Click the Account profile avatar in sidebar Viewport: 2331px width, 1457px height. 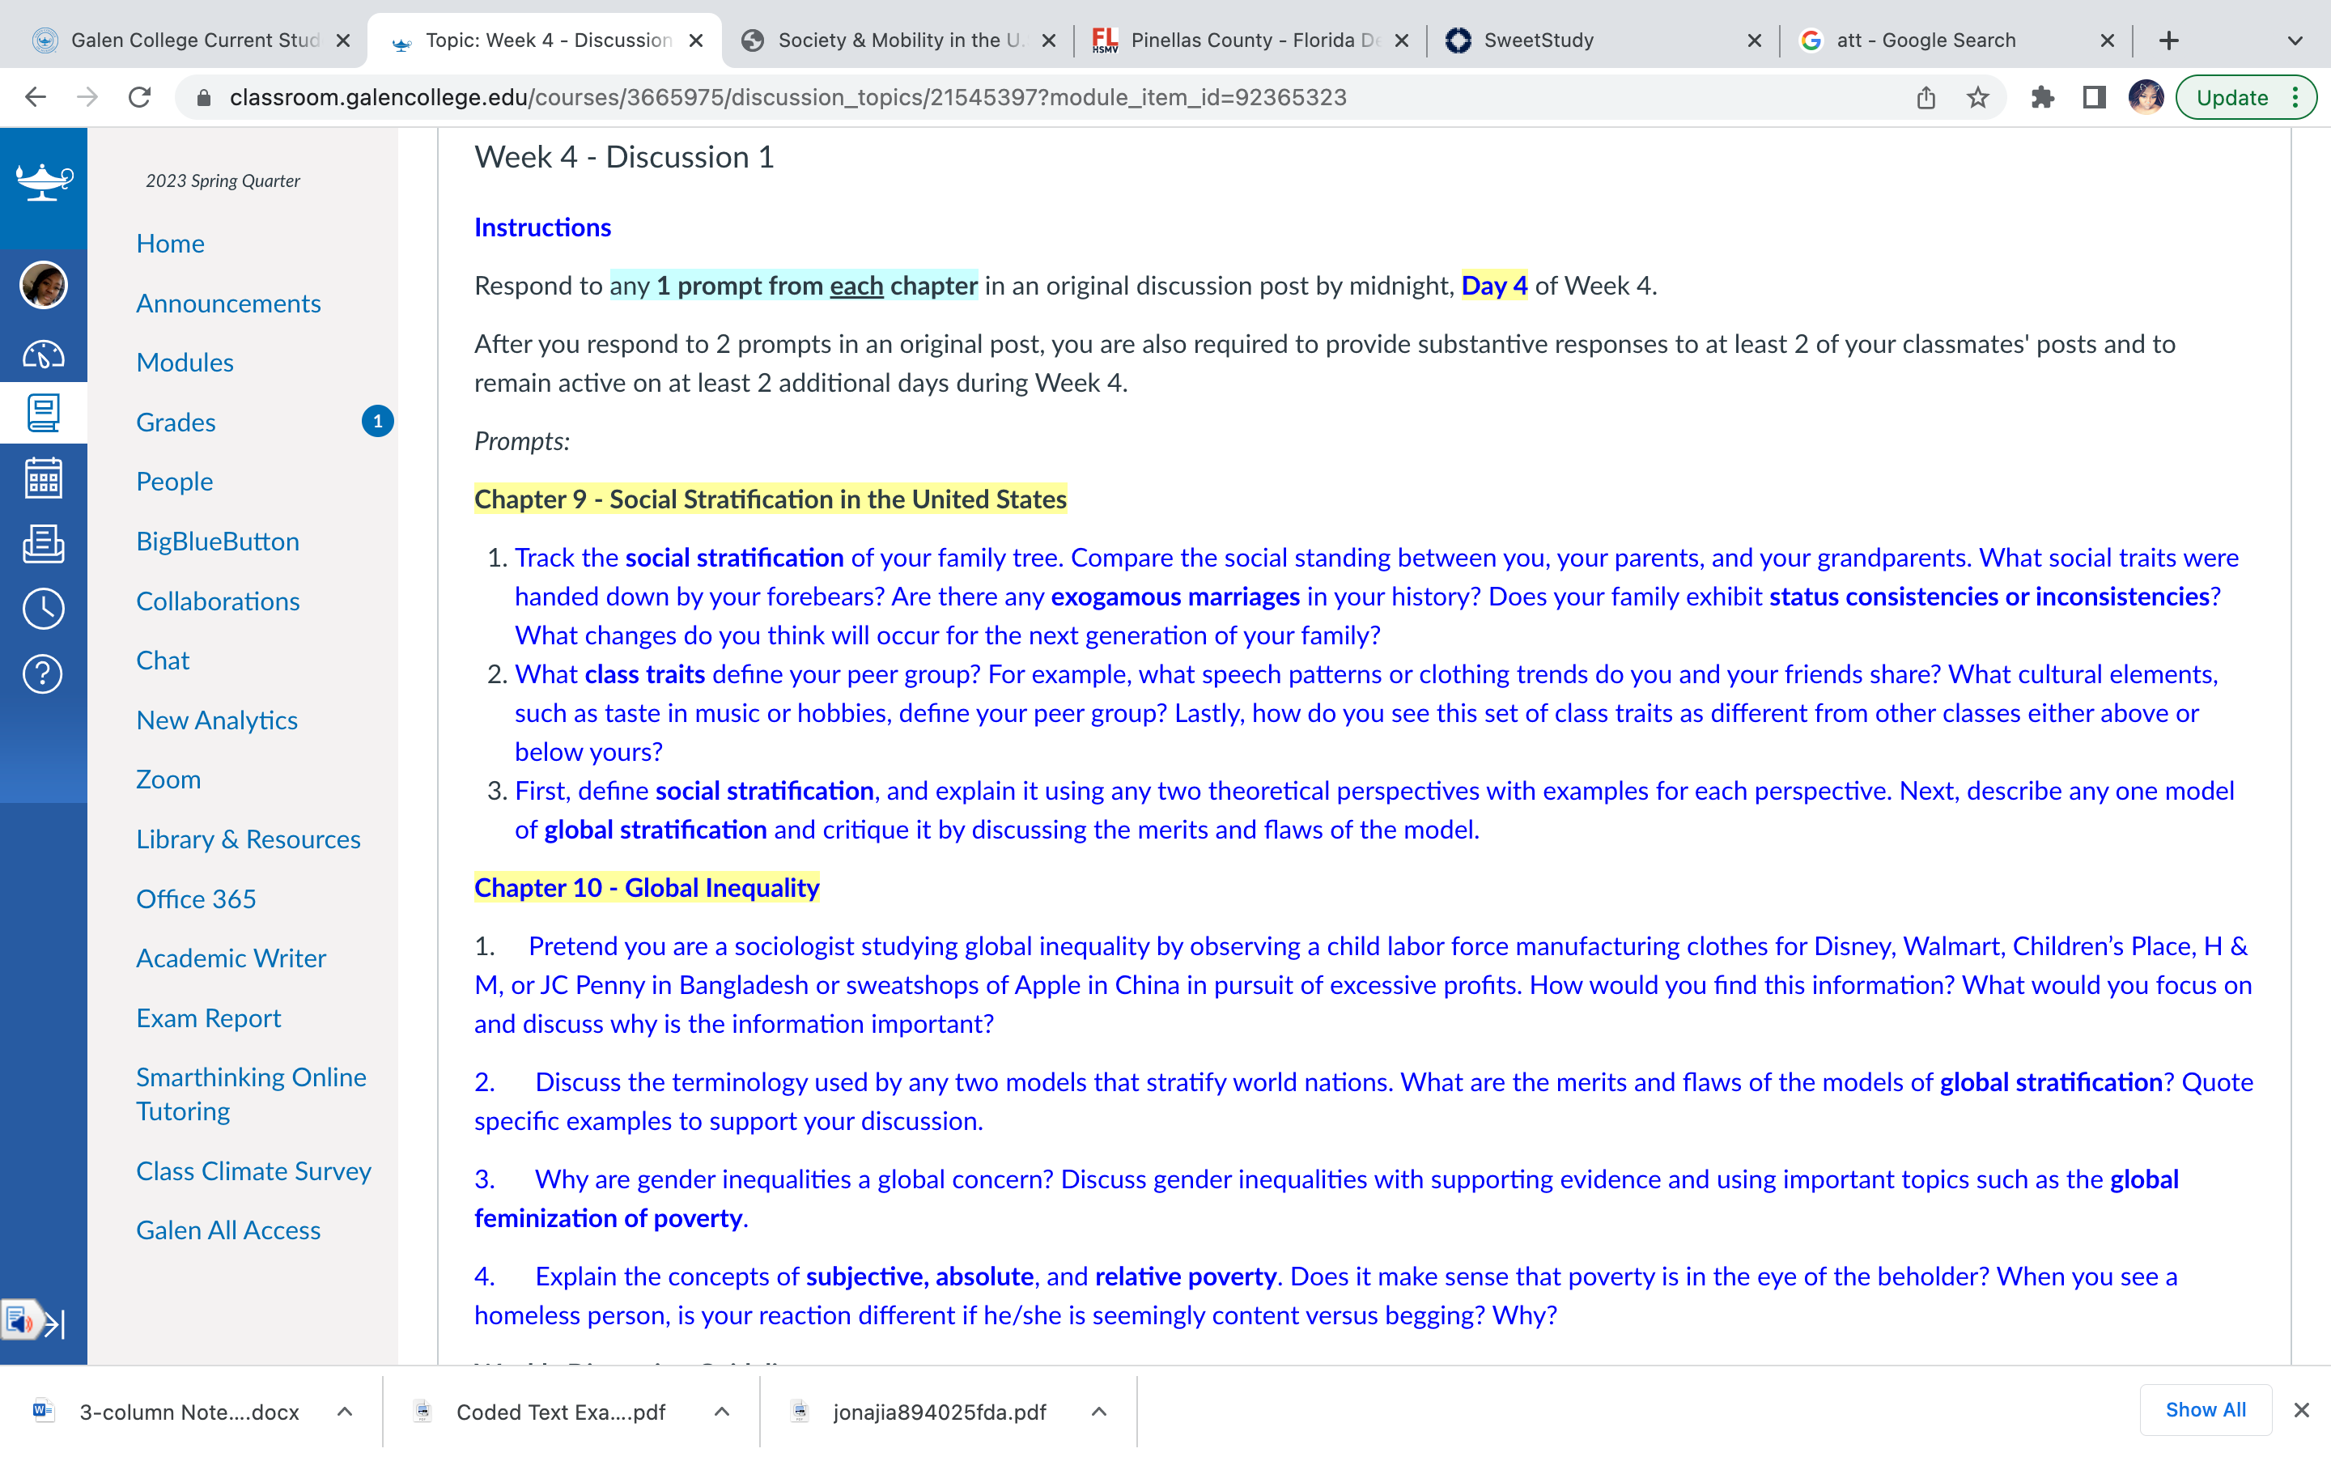click(44, 285)
